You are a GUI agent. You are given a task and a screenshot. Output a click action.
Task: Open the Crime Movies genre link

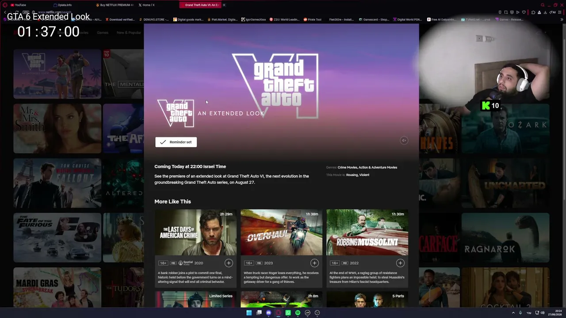[348, 167]
